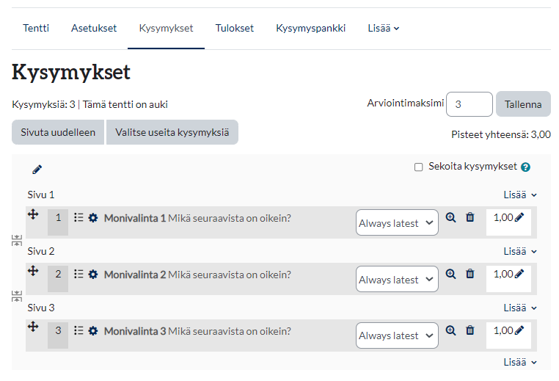Open help for Sekoita kysymykset

coord(525,167)
